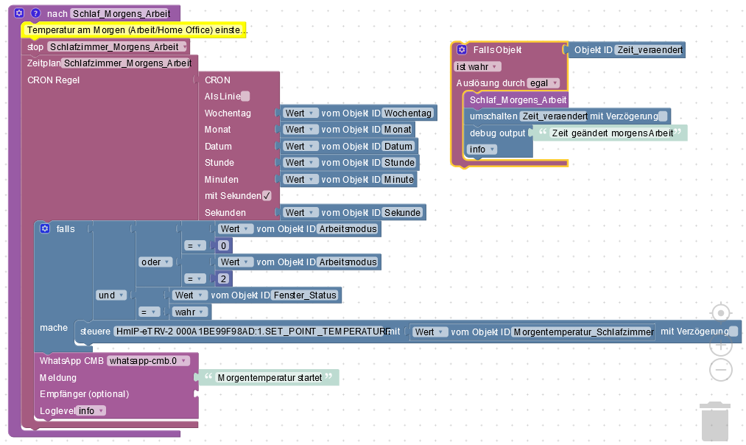This screenshot has width=746, height=445.
Task: Toggle mit Verzögerung checkbox on steuere block
Action: click(x=733, y=332)
